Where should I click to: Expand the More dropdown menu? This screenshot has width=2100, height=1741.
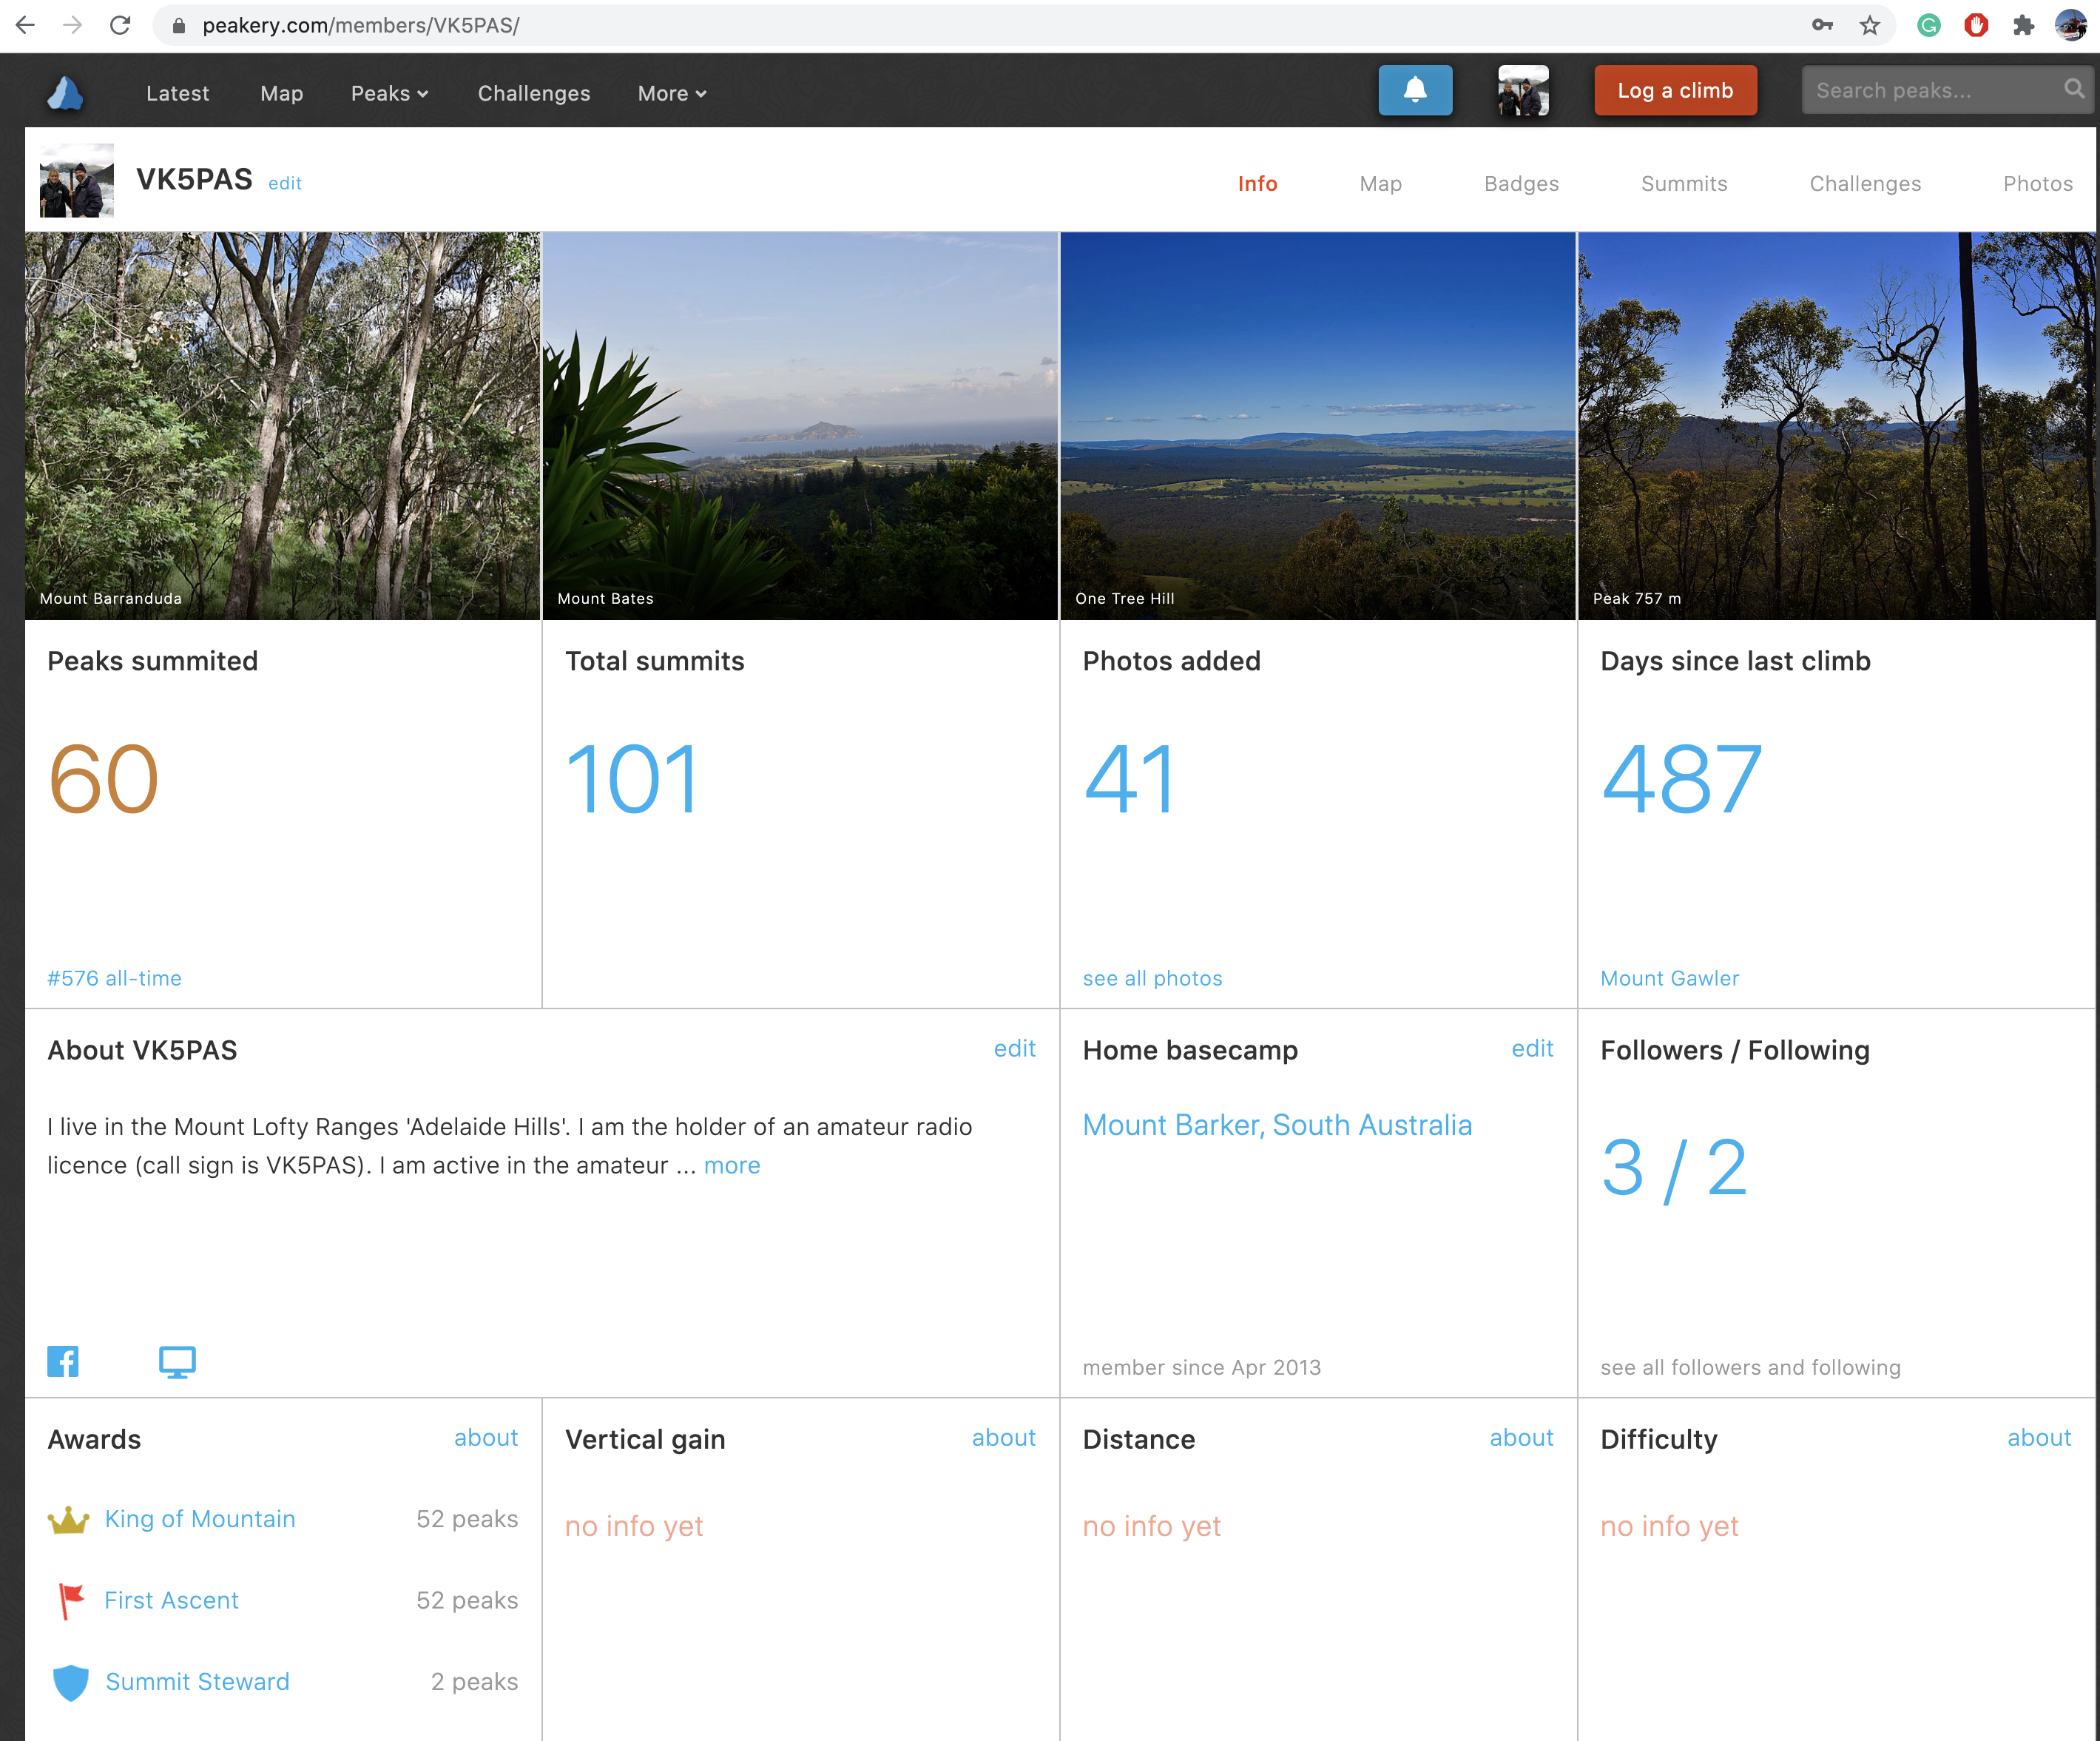click(x=672, y=93)
